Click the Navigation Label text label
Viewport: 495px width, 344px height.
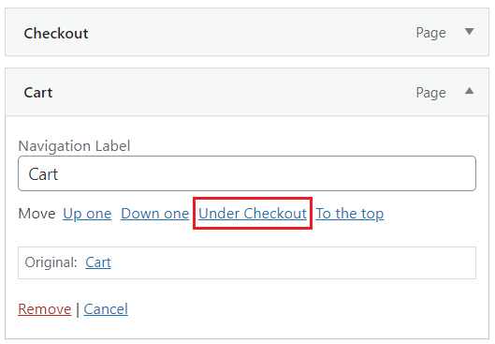click(x=74, y=146)
